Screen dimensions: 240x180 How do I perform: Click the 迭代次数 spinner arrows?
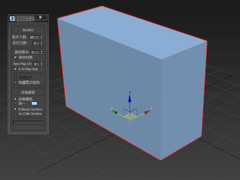42,43
